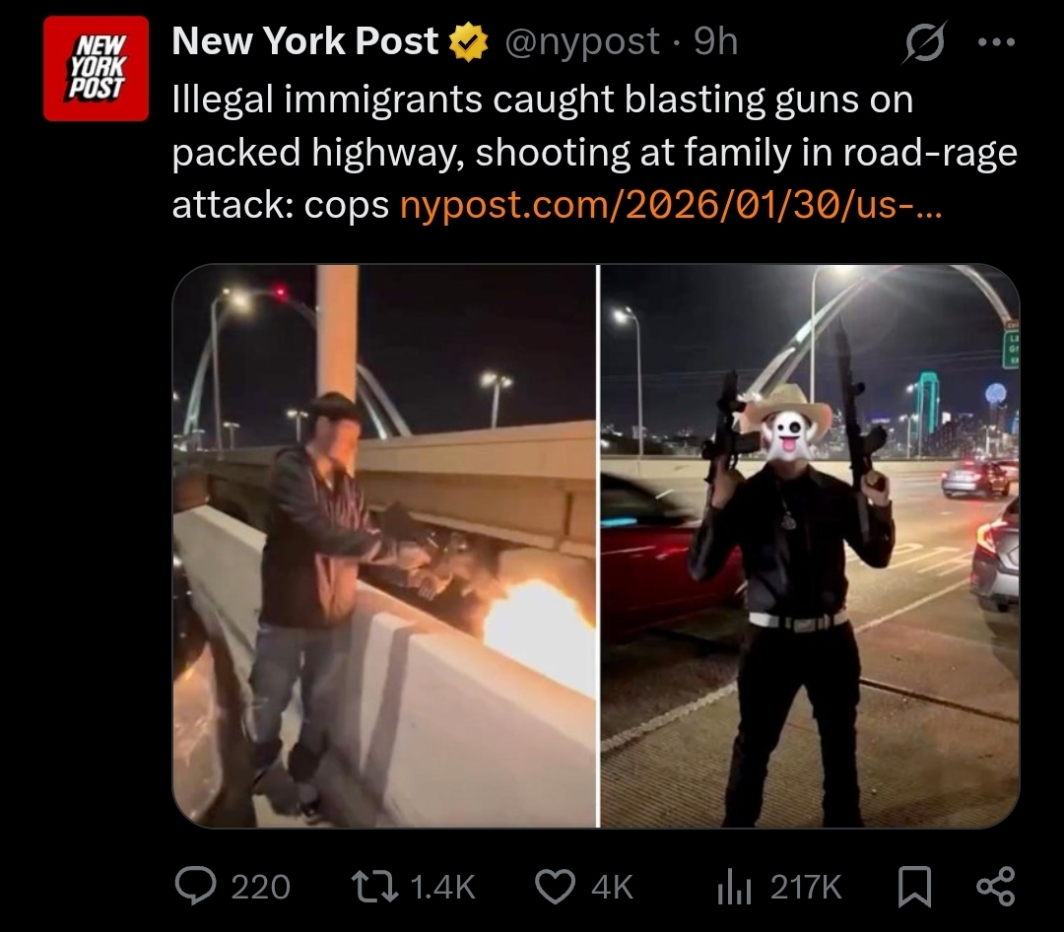The width and height of the screenshot is (1064, 932).
Task: Toggle the bookmark icon
Action: pyautogui.click(x=914, y=888)
